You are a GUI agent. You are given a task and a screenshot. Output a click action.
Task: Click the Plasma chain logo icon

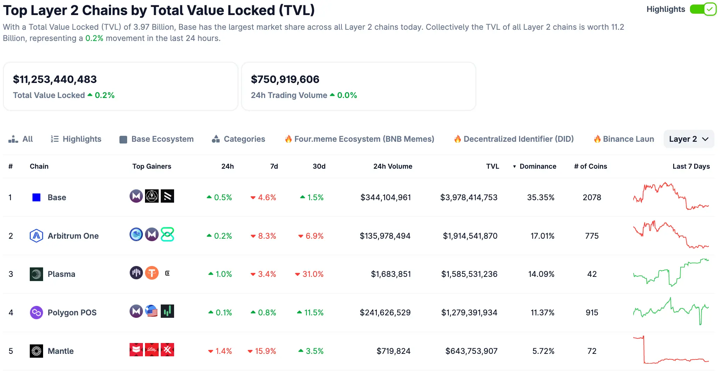click(36, 274)
